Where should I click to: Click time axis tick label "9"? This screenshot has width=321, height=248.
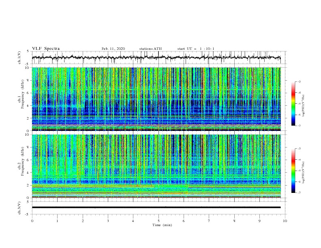259,221
